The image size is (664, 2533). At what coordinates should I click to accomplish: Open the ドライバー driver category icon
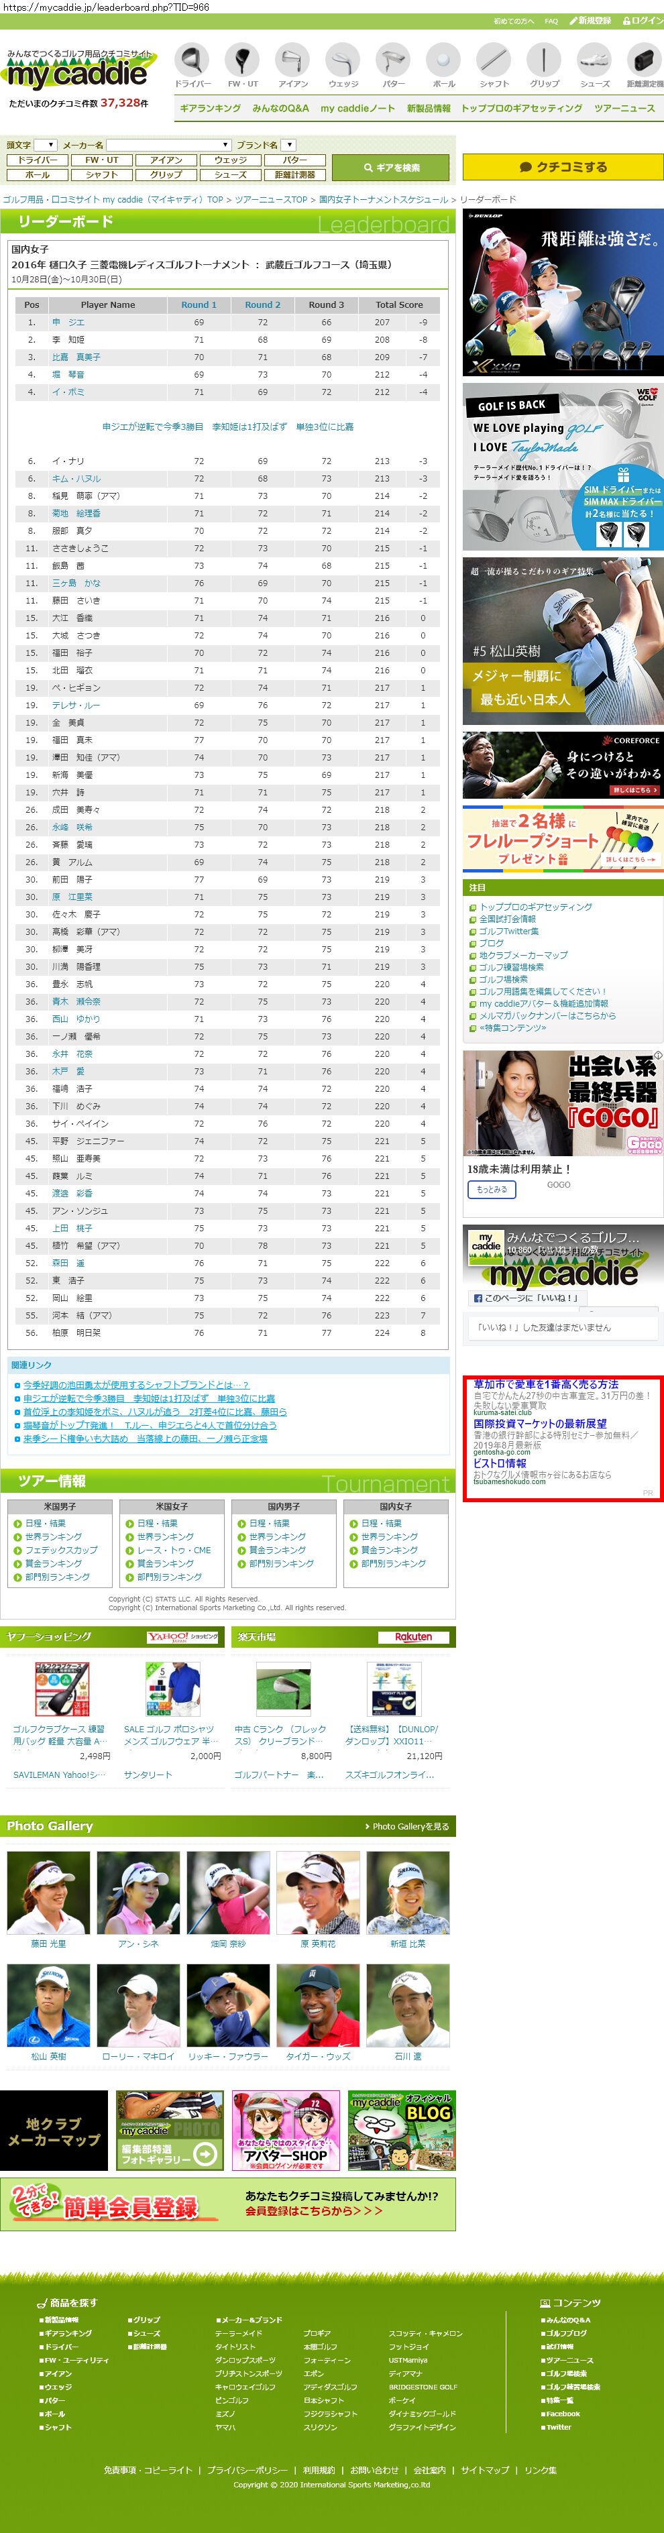pyautogui.click(x=192, y=66)
